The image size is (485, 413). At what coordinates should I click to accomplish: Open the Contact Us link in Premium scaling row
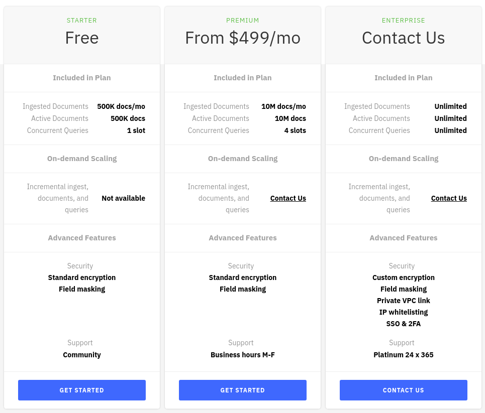pyautogui.click(x=288, y=198)
